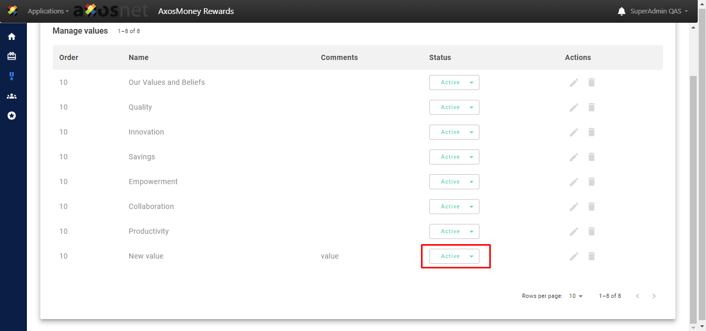Click the edit pencil for New value

[574, 257]
